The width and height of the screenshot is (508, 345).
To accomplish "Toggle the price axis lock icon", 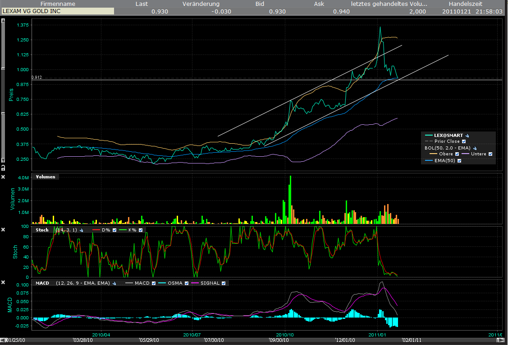I will coord(3,168).
